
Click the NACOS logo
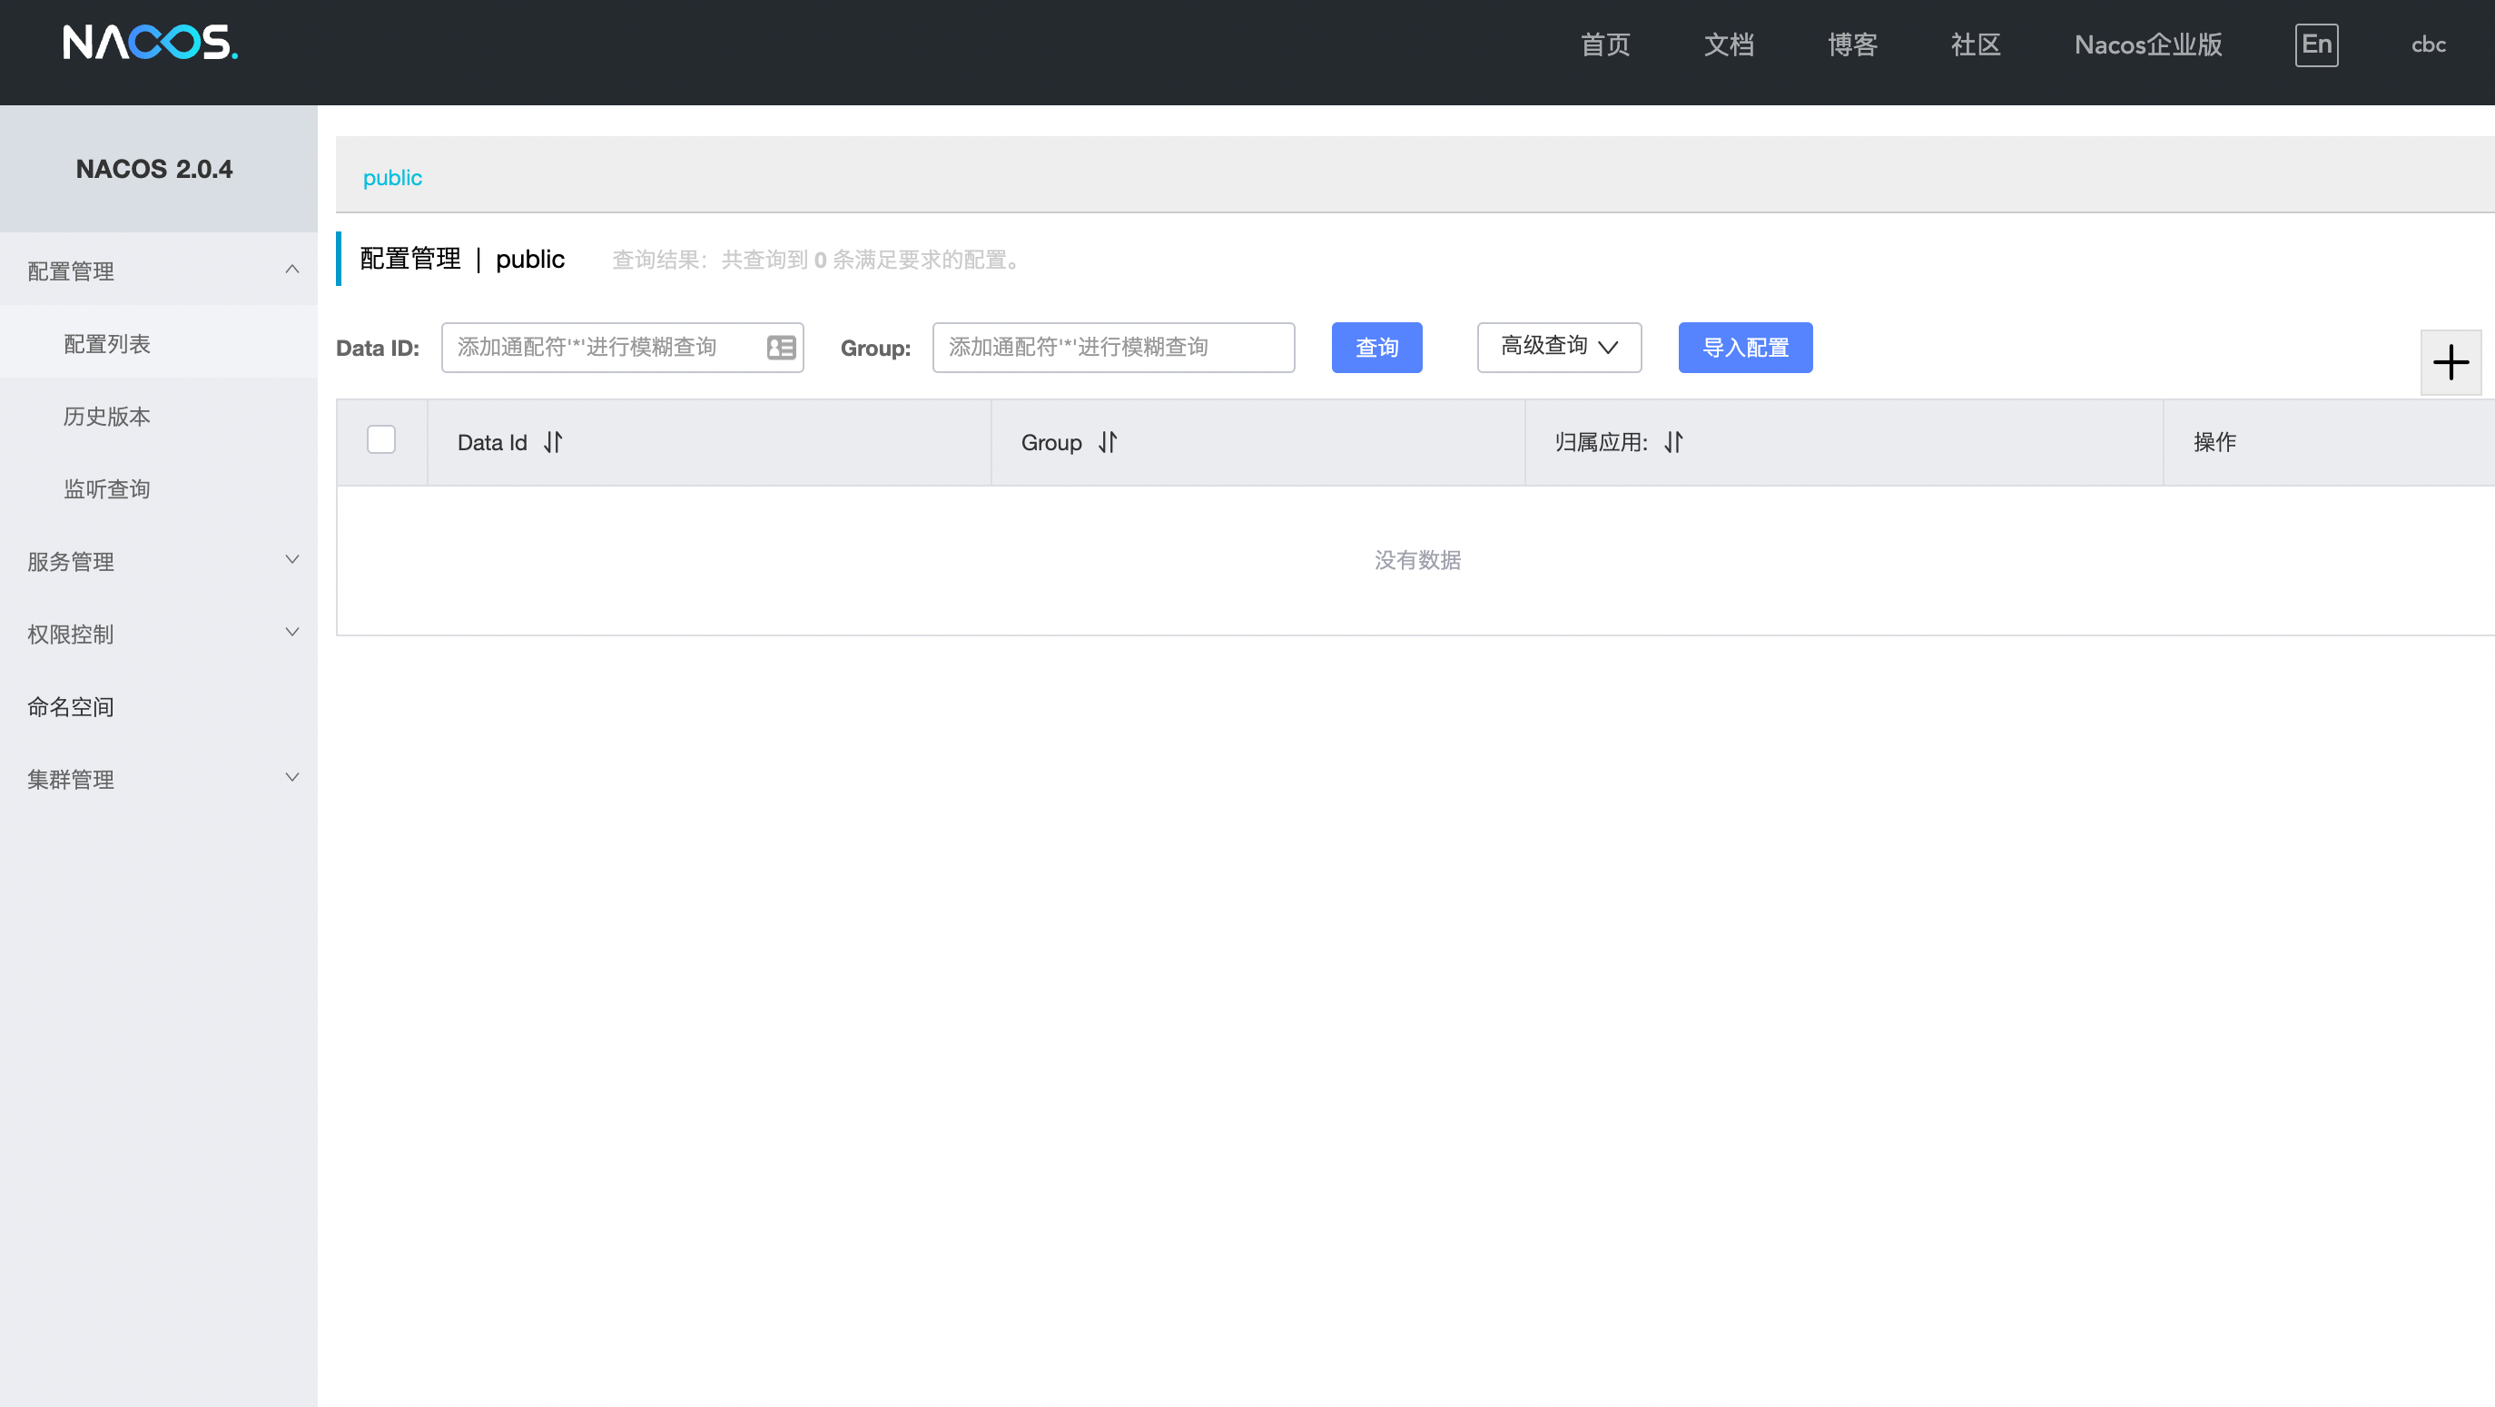point(150,43)
